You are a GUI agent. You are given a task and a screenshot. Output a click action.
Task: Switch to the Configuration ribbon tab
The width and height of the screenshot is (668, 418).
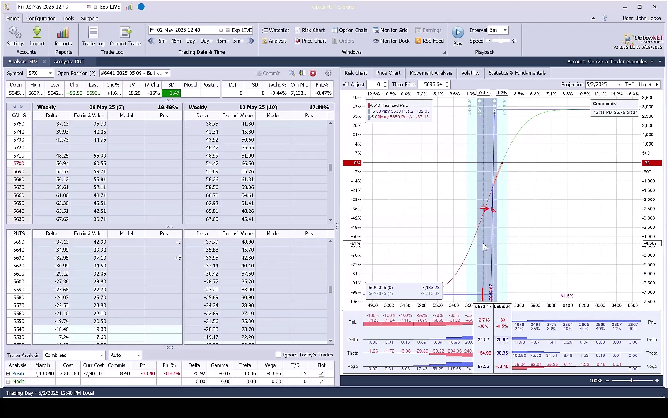[41, 18]
